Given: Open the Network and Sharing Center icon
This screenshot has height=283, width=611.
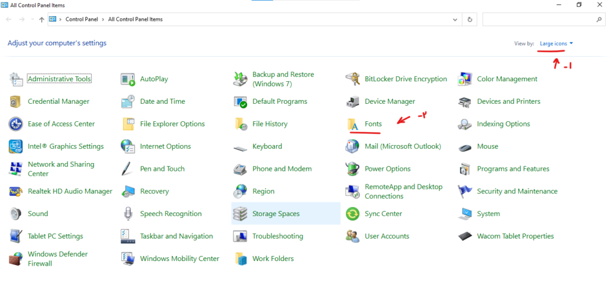Looking at the screenshot, I should 16,169.
